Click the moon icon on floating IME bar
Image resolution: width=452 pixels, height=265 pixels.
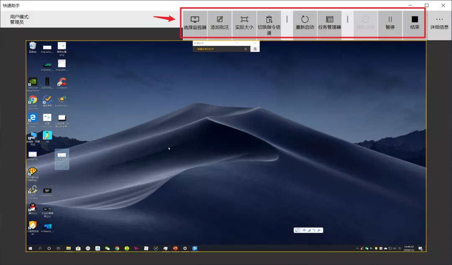coord(309,230)
